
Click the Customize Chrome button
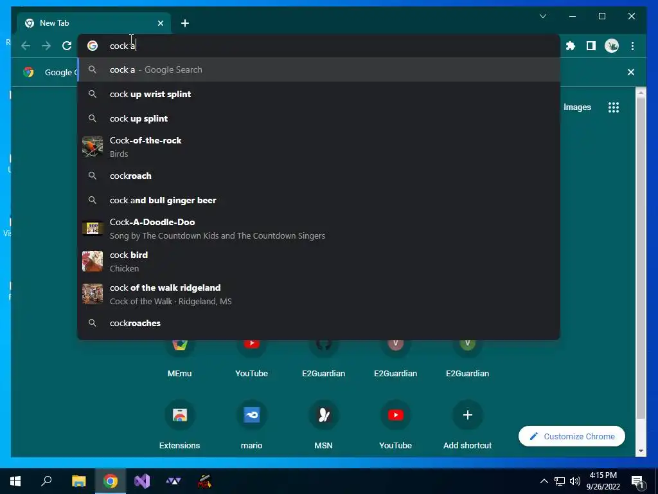(571, 437)
